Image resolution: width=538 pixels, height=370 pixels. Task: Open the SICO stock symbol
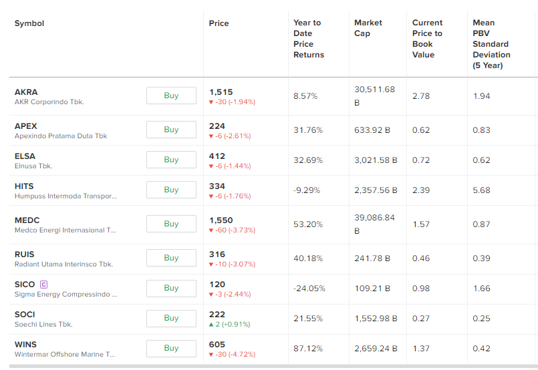point(25,285)
